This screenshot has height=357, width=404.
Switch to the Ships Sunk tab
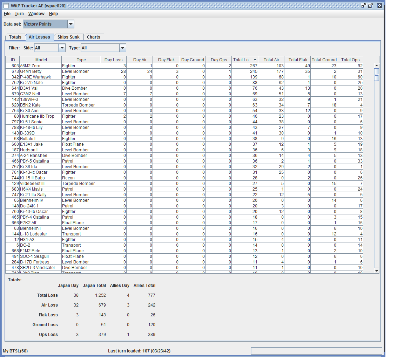pos(68,37)
